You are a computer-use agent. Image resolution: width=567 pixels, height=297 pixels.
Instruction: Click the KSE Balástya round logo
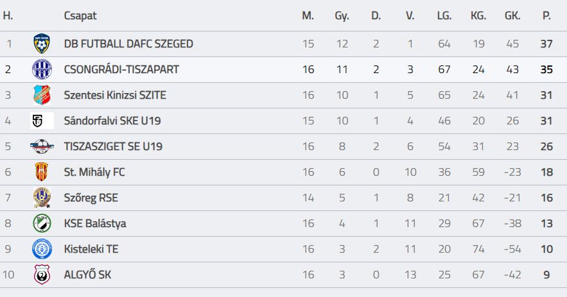tap(42, 223)
